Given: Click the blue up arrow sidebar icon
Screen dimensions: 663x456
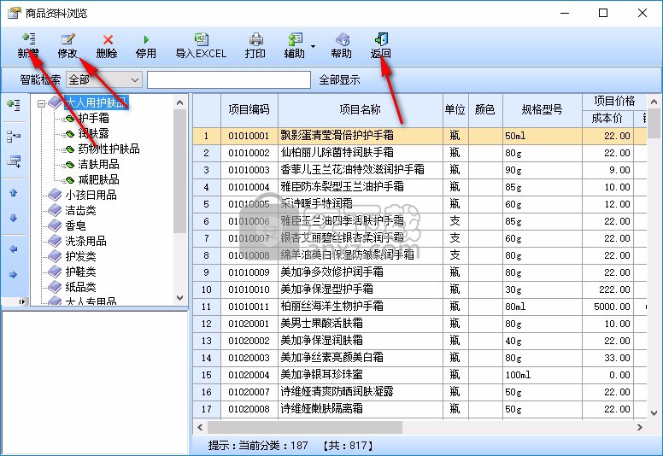Looking at the screenshot, I should coord(13,193).
